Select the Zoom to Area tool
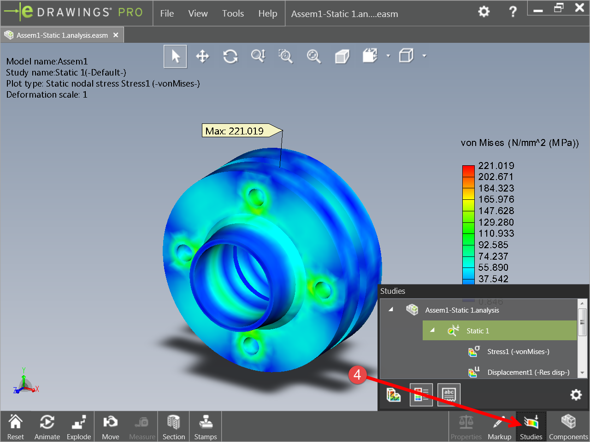Viewport: 590px width, 442px height. click(x=286, y=56)
